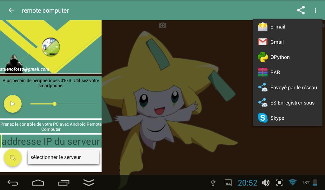Image resolution: width=325 pixels, height=190 pixels.
Task: Share via E-mail option
Action: 287,27
